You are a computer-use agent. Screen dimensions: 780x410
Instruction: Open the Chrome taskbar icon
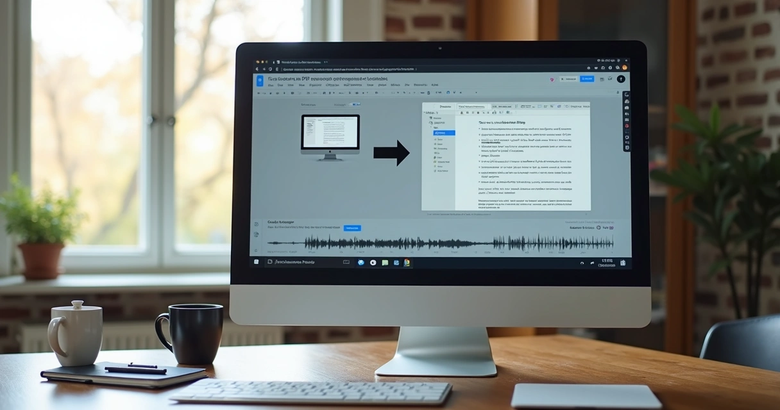pyautogui.click(x=407, y=262)
